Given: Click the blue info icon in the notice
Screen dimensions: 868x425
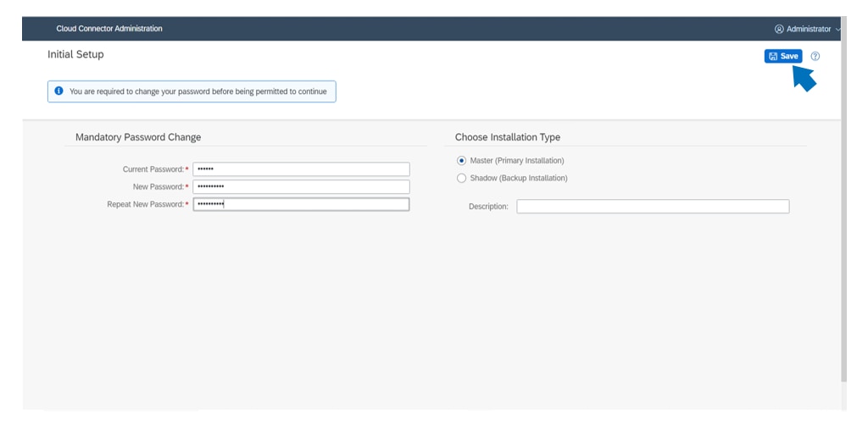Looking at the screenshot, I should pos(58,91).
